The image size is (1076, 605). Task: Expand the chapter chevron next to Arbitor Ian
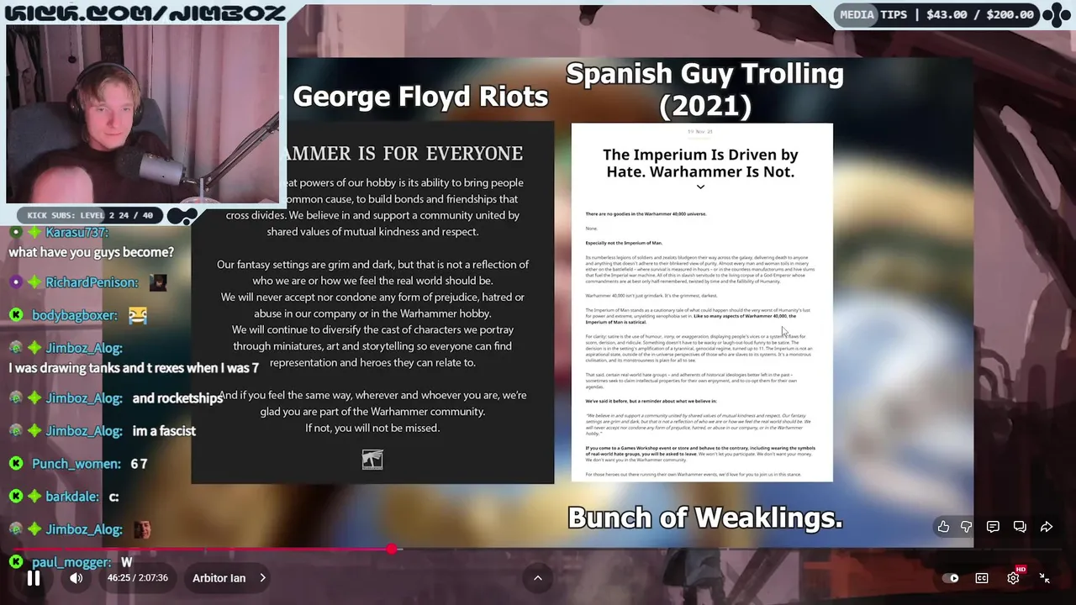262,578
